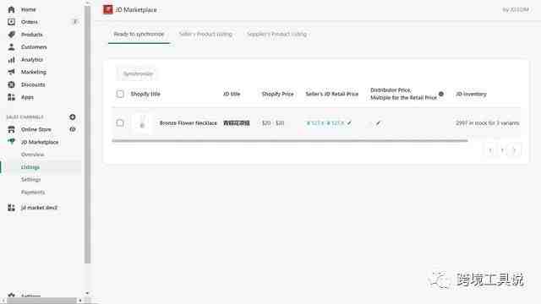Edit distributor price with pencil icon
Viewport: 541px width, 304px height.
click(x=379, y=123)
